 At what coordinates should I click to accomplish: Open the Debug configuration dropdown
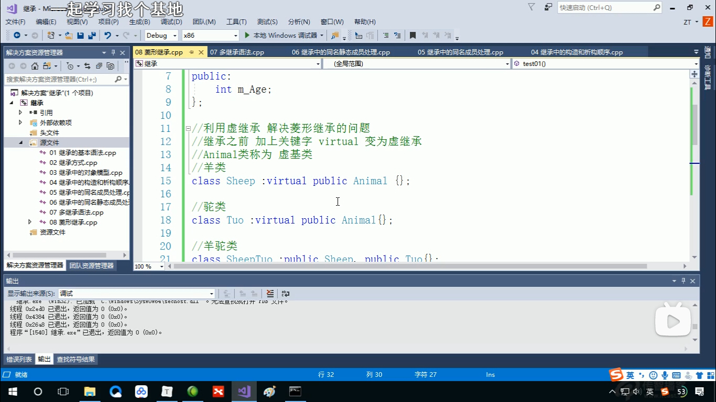(x=162, y=36)
